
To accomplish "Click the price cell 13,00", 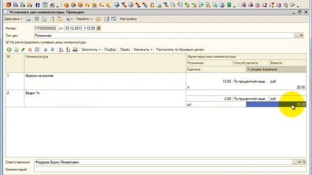I will [209, 81].
